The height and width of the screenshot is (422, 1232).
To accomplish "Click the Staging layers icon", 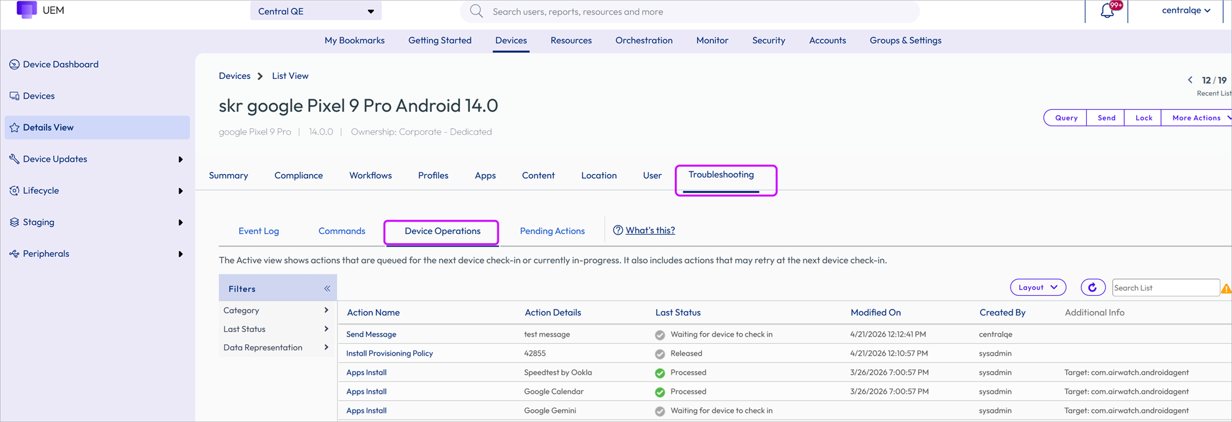I will tap(14, 222).
